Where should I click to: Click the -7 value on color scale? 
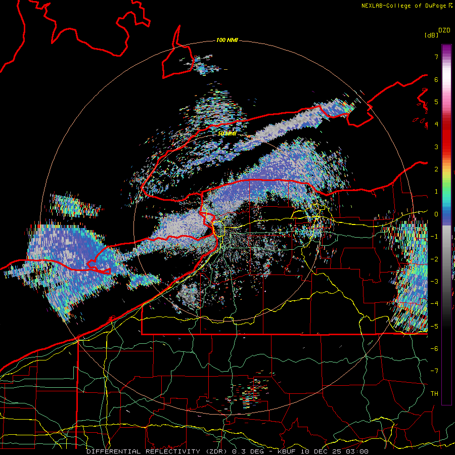pyautogui.click(x=434, y=371)
